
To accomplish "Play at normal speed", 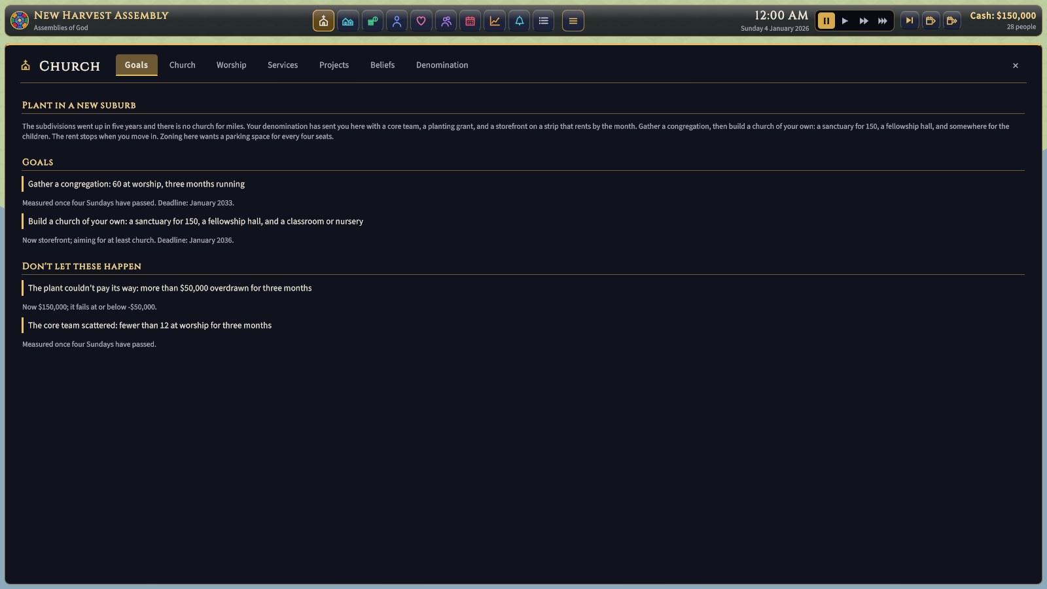I will coord(845,21).
